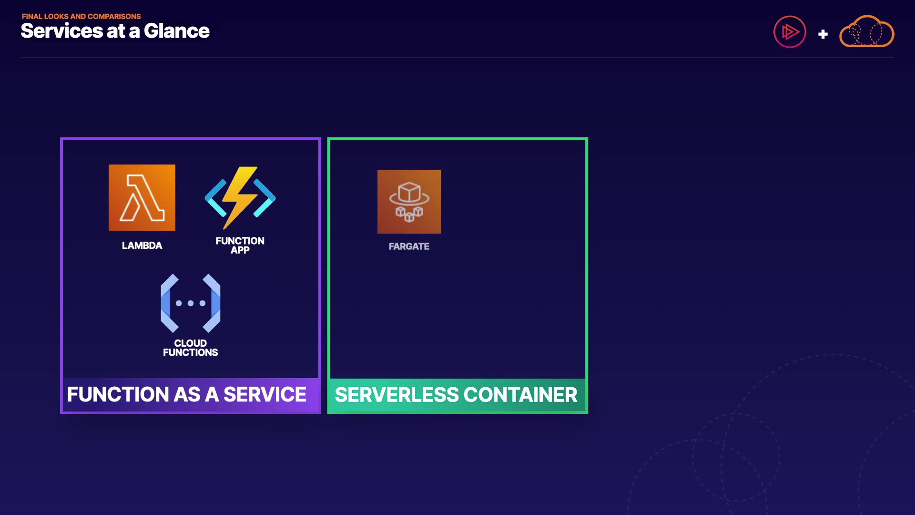
Task: Click the AWS Fargate icon
Action: click(x=409, y=202)
